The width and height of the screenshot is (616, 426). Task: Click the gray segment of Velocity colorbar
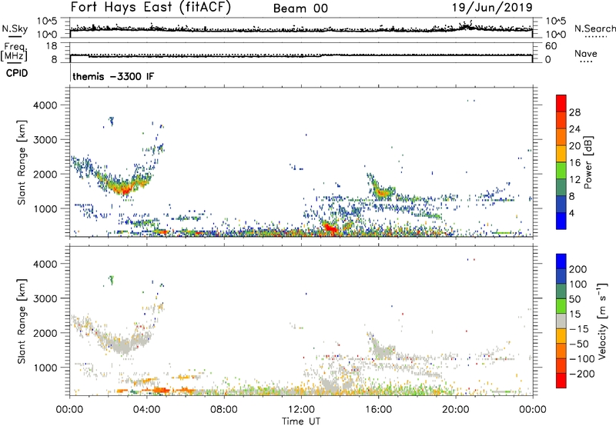[x=561, y=321]
